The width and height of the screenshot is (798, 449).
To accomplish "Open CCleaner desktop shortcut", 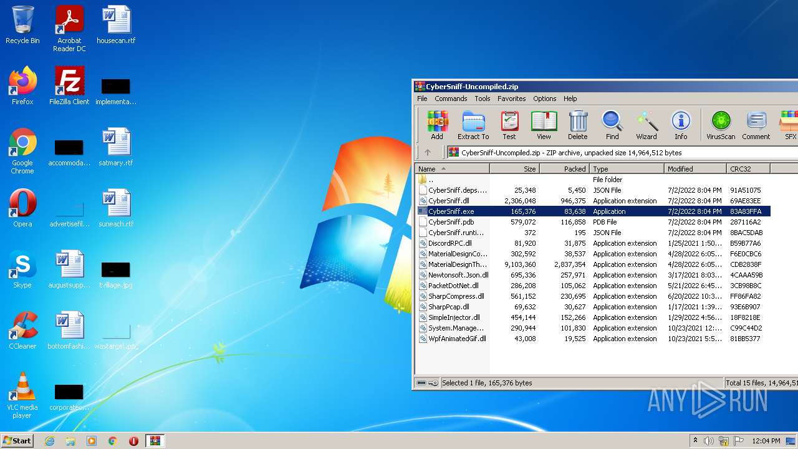I will pos(22,331).
